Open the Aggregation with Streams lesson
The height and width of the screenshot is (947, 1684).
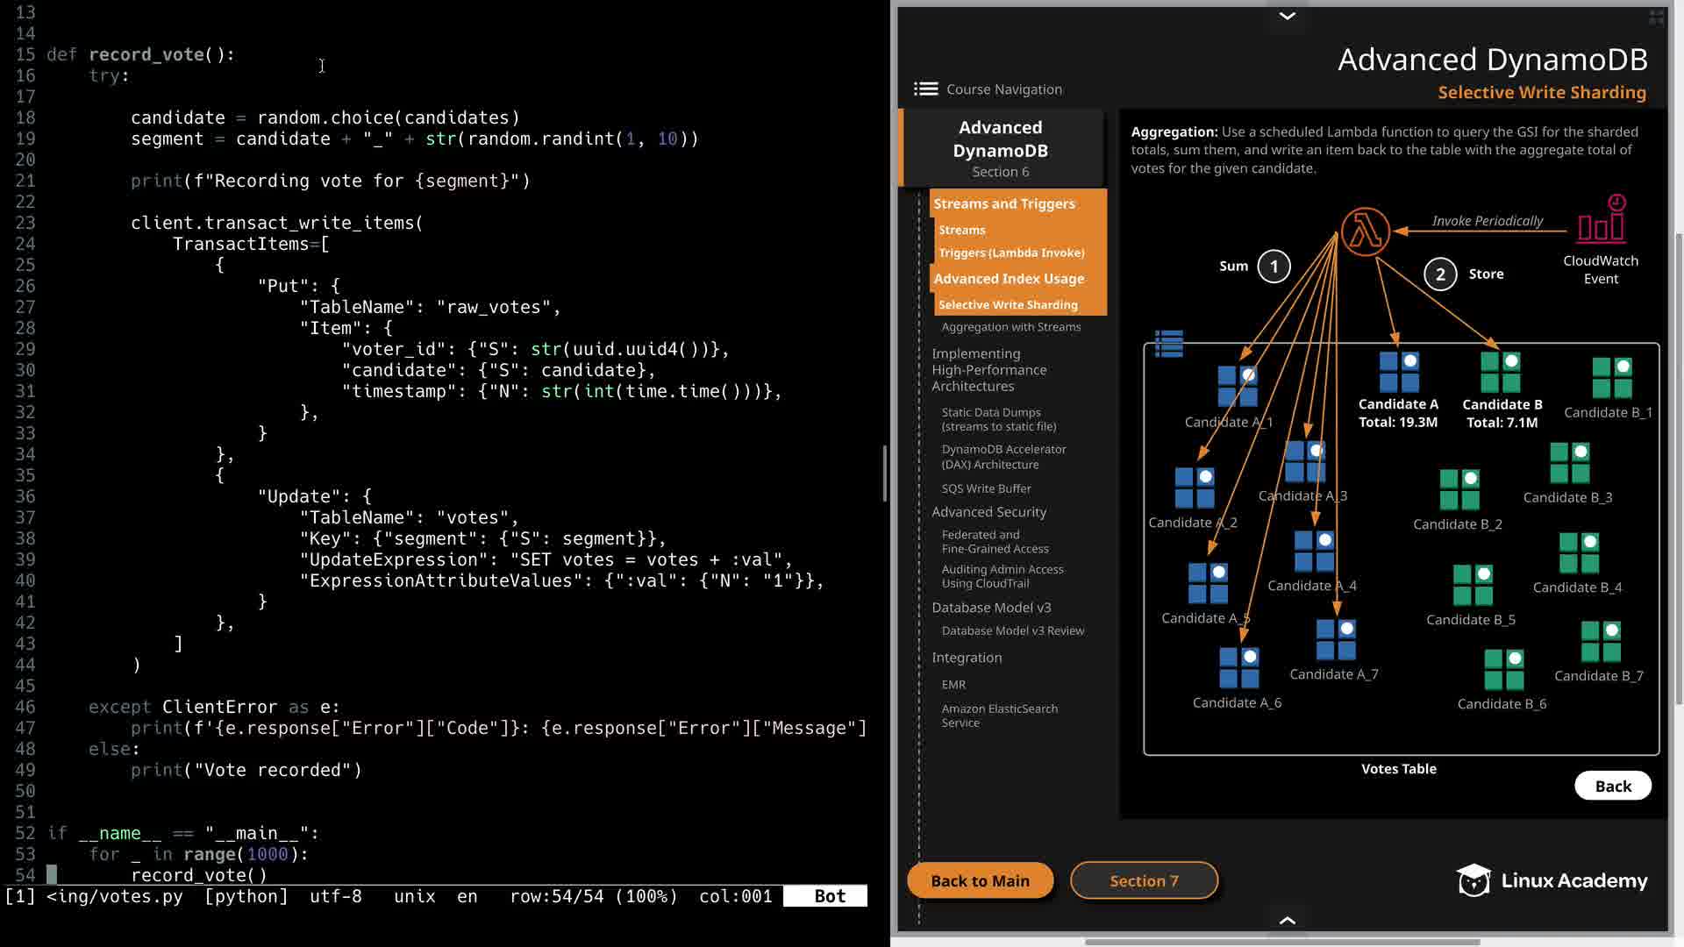point(1010,327)
